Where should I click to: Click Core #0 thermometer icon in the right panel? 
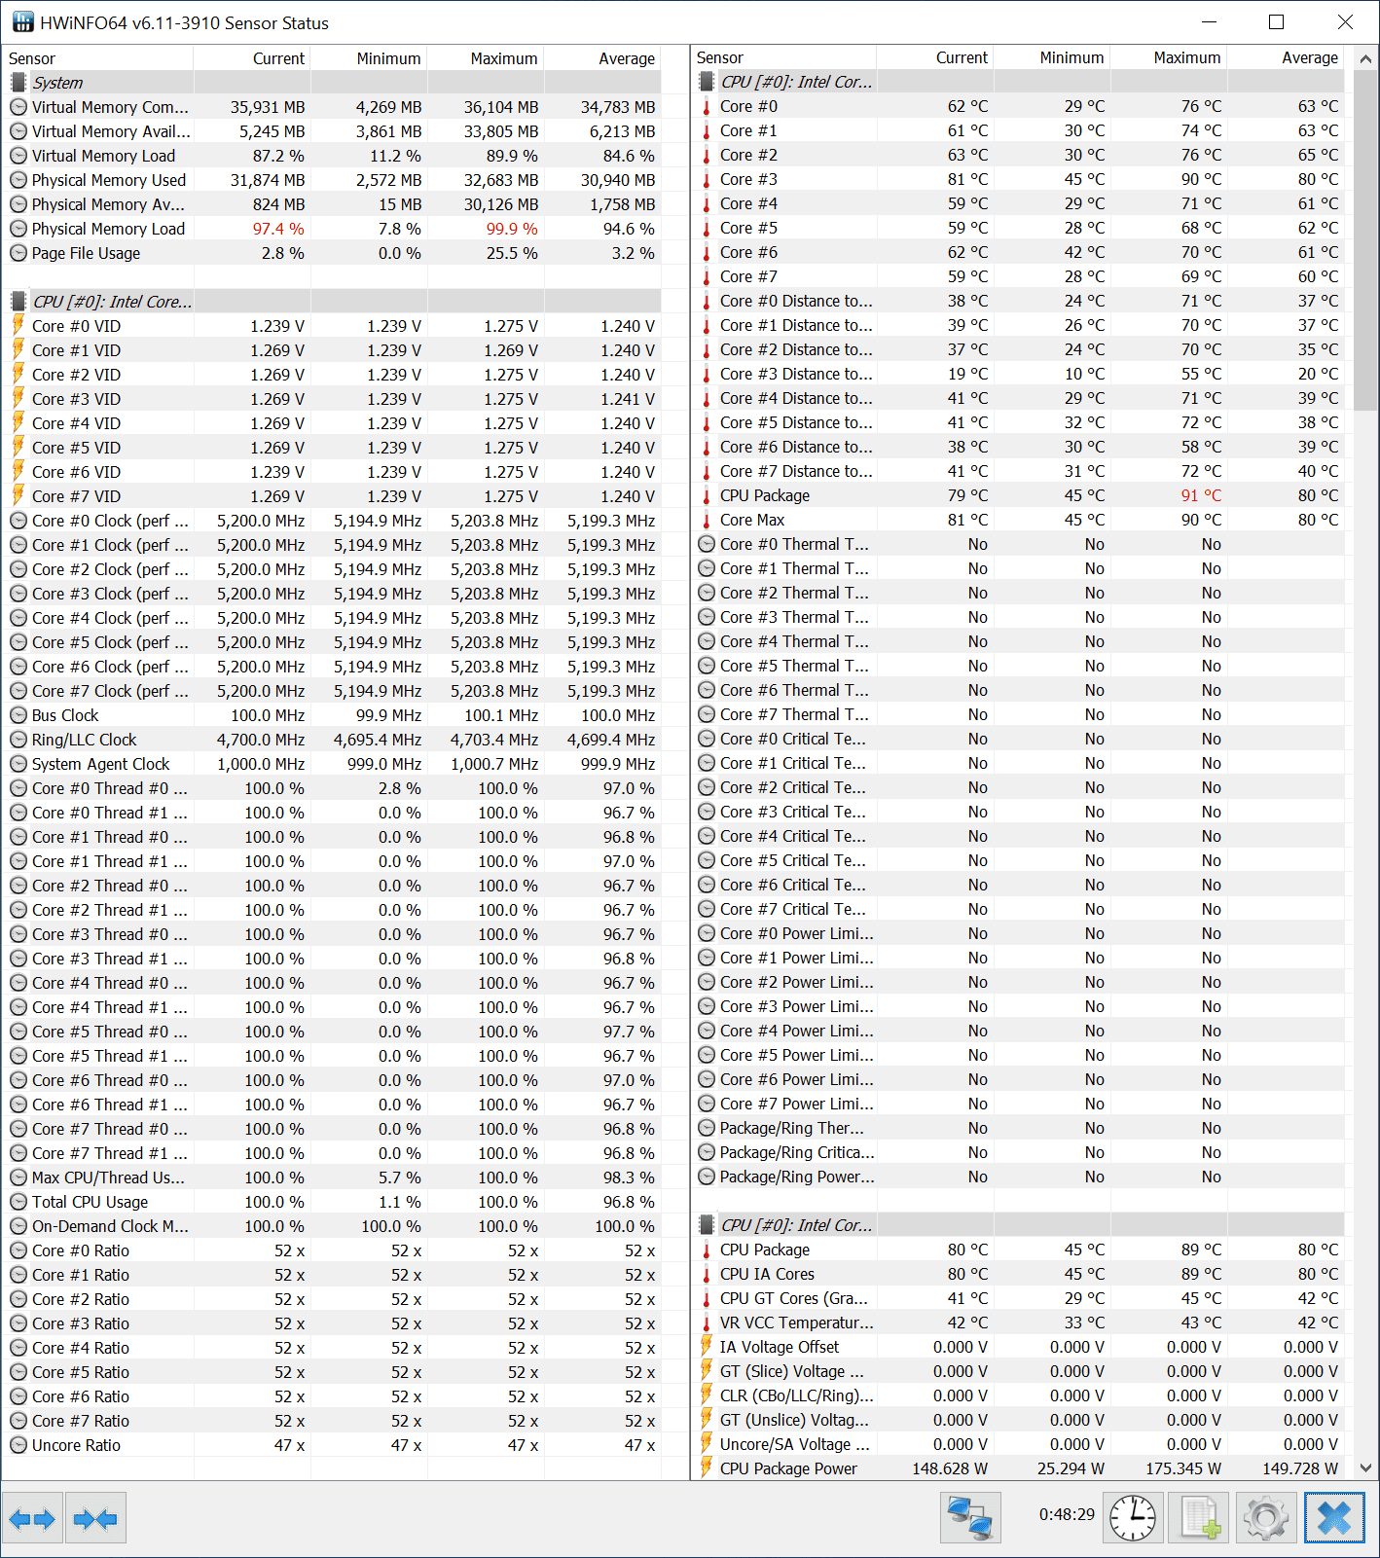pyautogui.click(x=707, y=106)
